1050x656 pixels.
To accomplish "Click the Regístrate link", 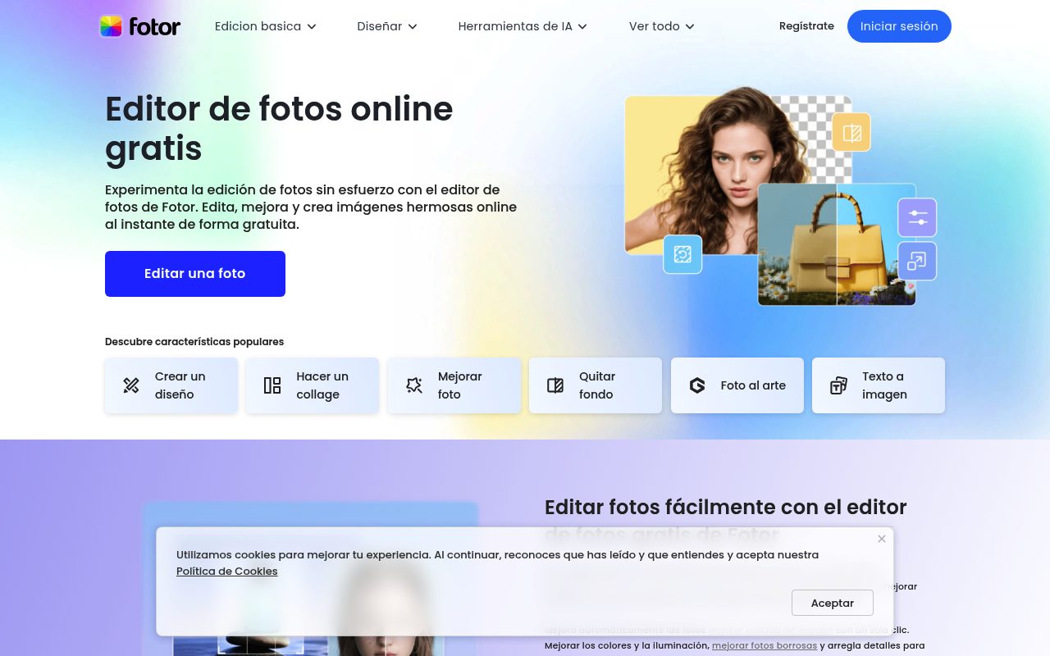I will tap(806, 26).
